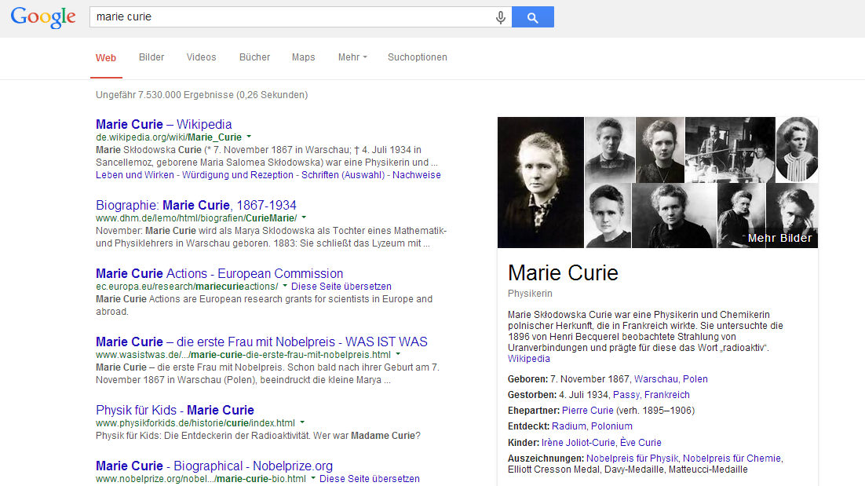Expand arrow next to ec.europa.eu URL
This screenshot has width=865, height=486.
coord(285,286)
